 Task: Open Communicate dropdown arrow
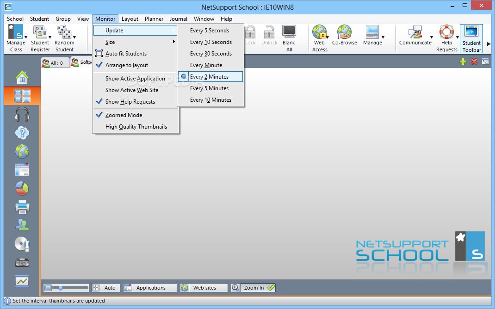coord(432,37)
